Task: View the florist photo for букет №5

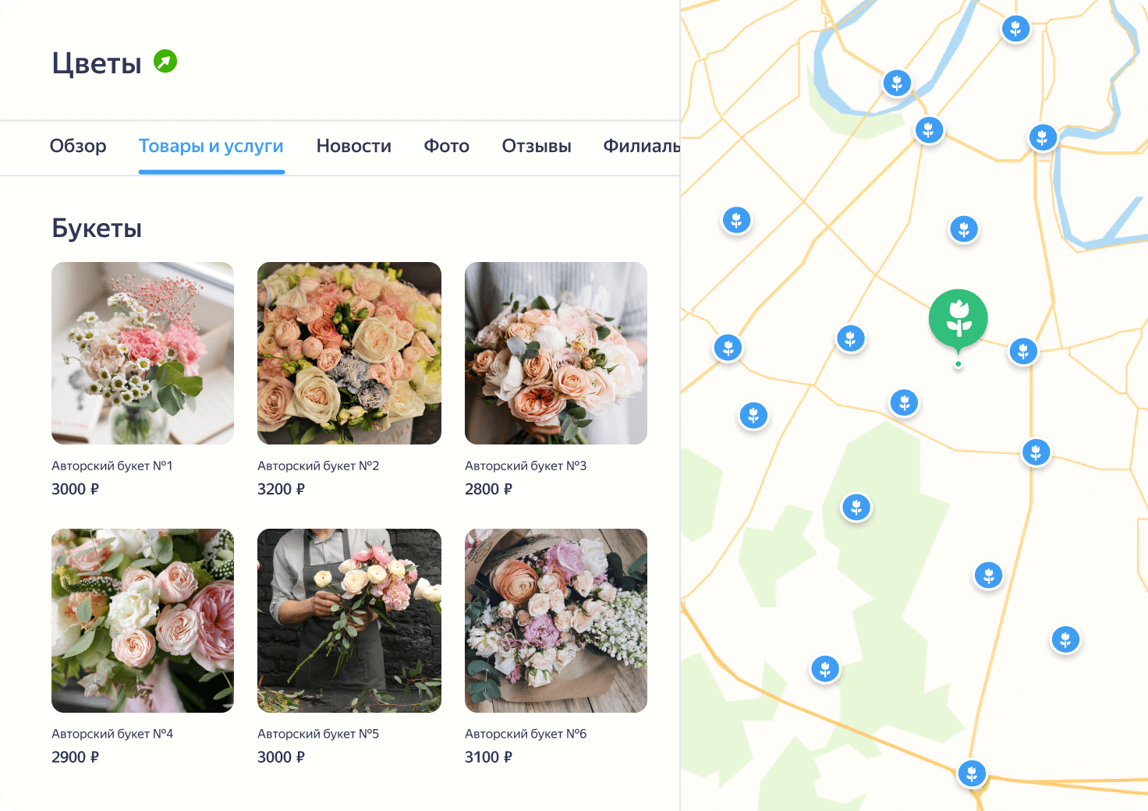Action: pyautogui.click(x=349, y=621)
